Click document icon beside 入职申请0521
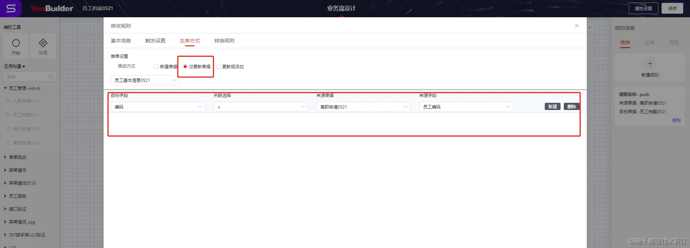Screen dimensions: 690x248 point(8,101)
